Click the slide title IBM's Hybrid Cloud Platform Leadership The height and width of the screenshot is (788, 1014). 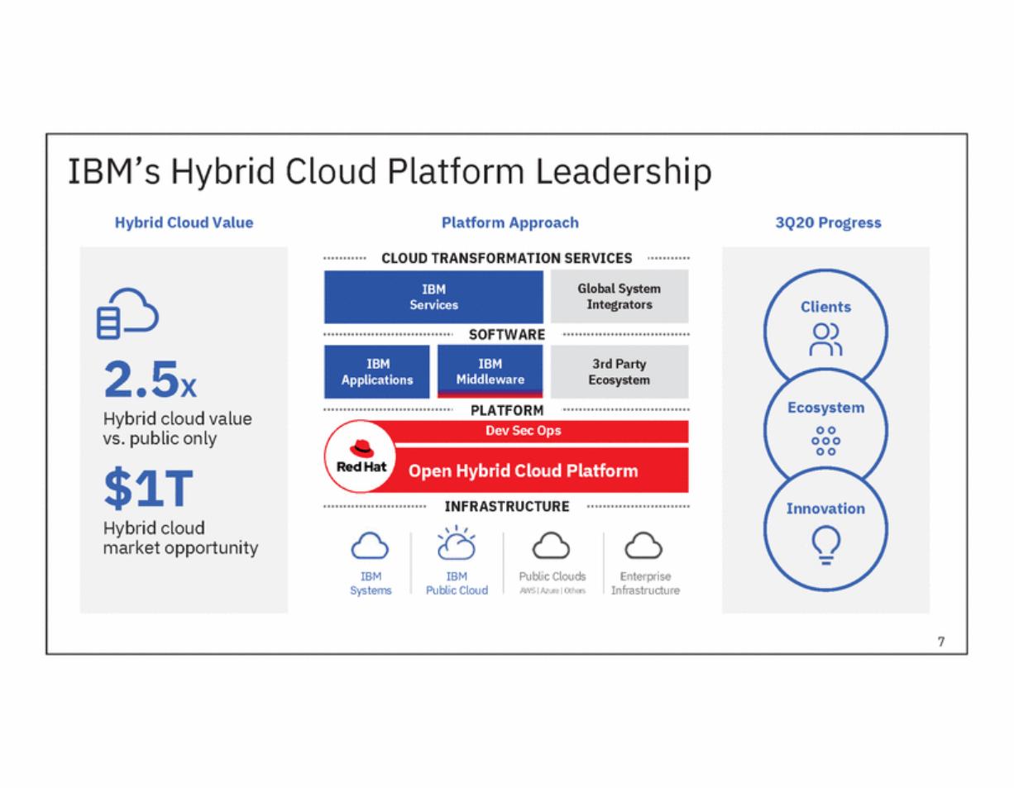(389, 171)
